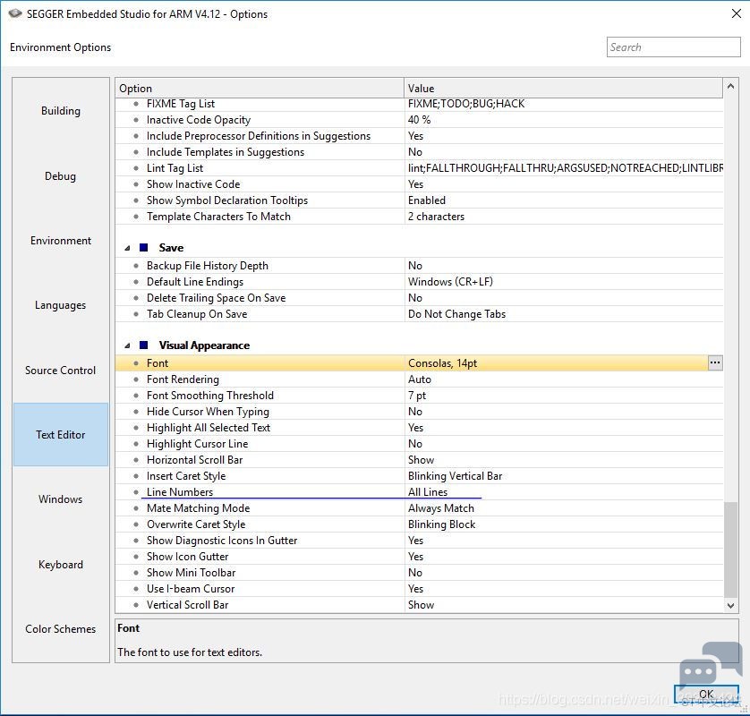Select Highlight All Selected Text row
This screenshot has width=750, height=716.
[419, 428]
